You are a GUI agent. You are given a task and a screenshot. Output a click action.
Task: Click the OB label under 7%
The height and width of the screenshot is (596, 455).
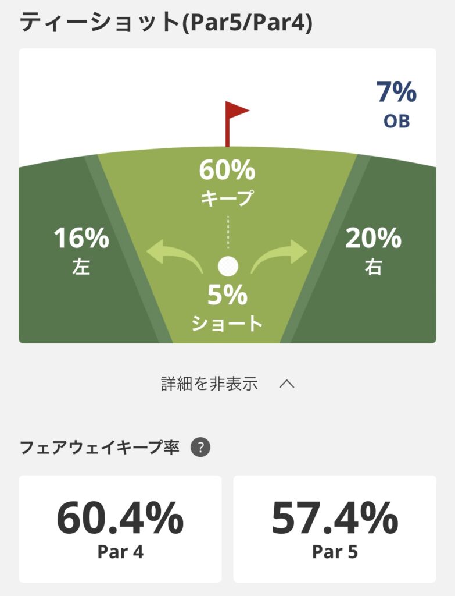coord(396,121)
